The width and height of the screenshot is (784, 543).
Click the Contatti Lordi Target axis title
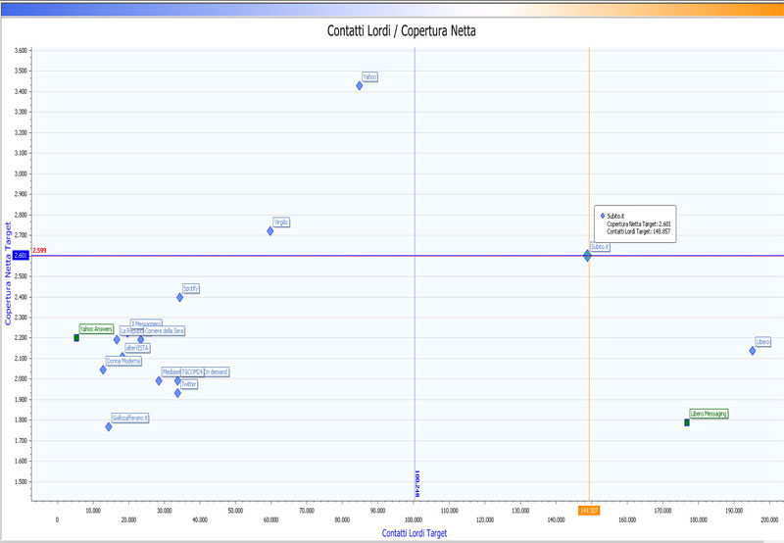pos(415,532)
